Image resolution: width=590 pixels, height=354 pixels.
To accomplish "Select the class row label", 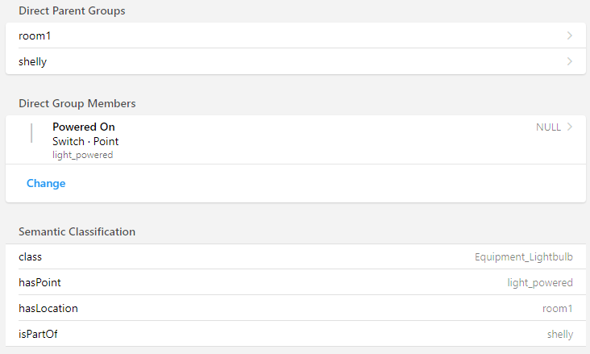I will tap(30, 256).
